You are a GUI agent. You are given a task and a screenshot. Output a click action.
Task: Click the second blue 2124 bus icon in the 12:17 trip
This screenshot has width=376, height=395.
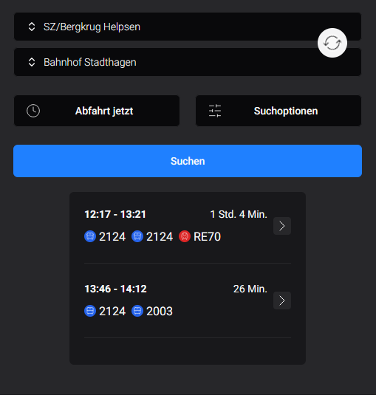coord(137,236)
